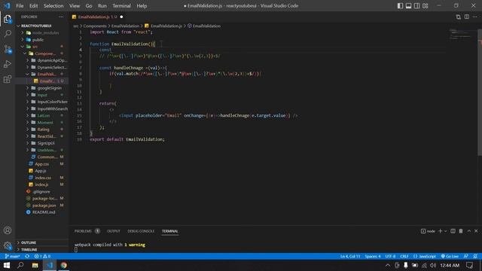Viewport: 482px width, 271px height.
Task: Expand the googleSignin folder
Action: click(42, 88)
